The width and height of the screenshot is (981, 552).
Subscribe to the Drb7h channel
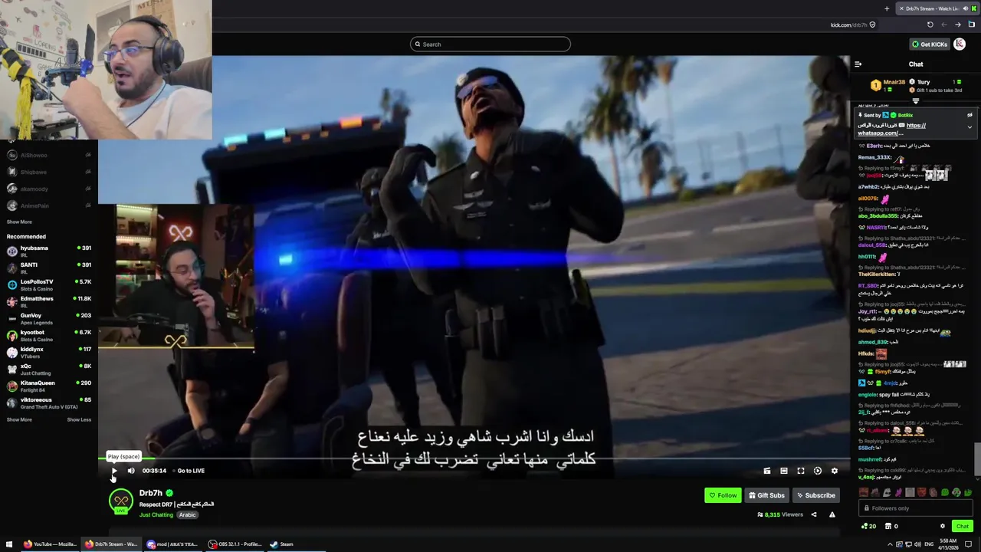pos(815,495)
